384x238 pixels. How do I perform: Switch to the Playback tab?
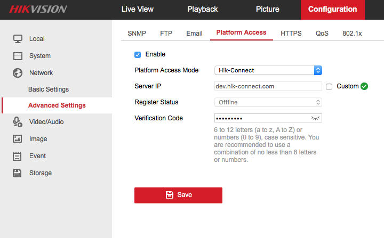point(202,9)
